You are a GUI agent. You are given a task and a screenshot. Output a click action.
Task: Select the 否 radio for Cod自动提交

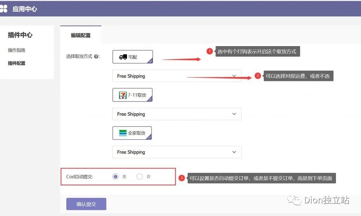tap(139, 176)
